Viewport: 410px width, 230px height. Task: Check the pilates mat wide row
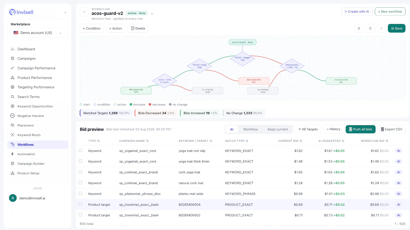tap(80, 193)
